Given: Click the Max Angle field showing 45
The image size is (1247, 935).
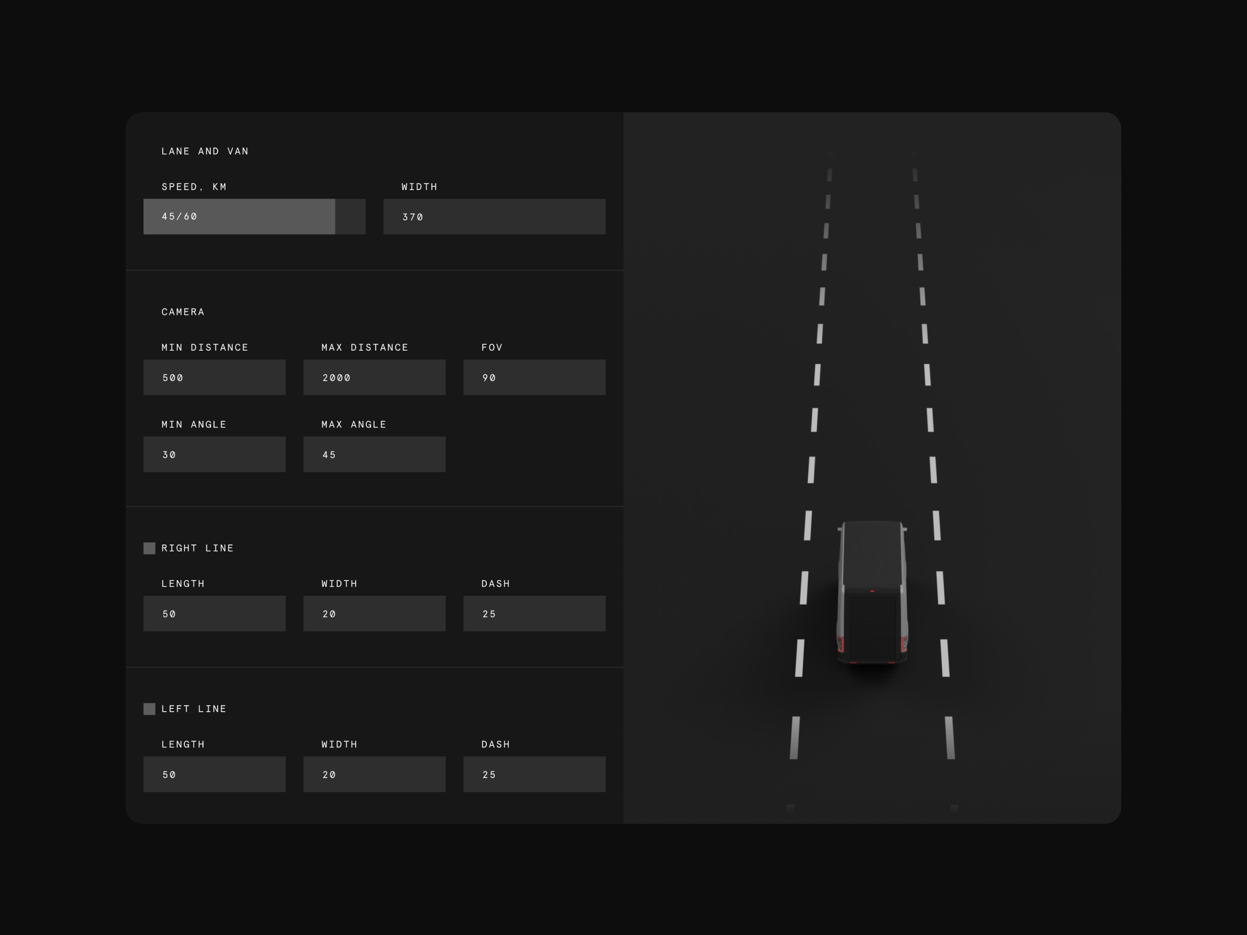Looking at the screenshot, I should tap(374, 453).
